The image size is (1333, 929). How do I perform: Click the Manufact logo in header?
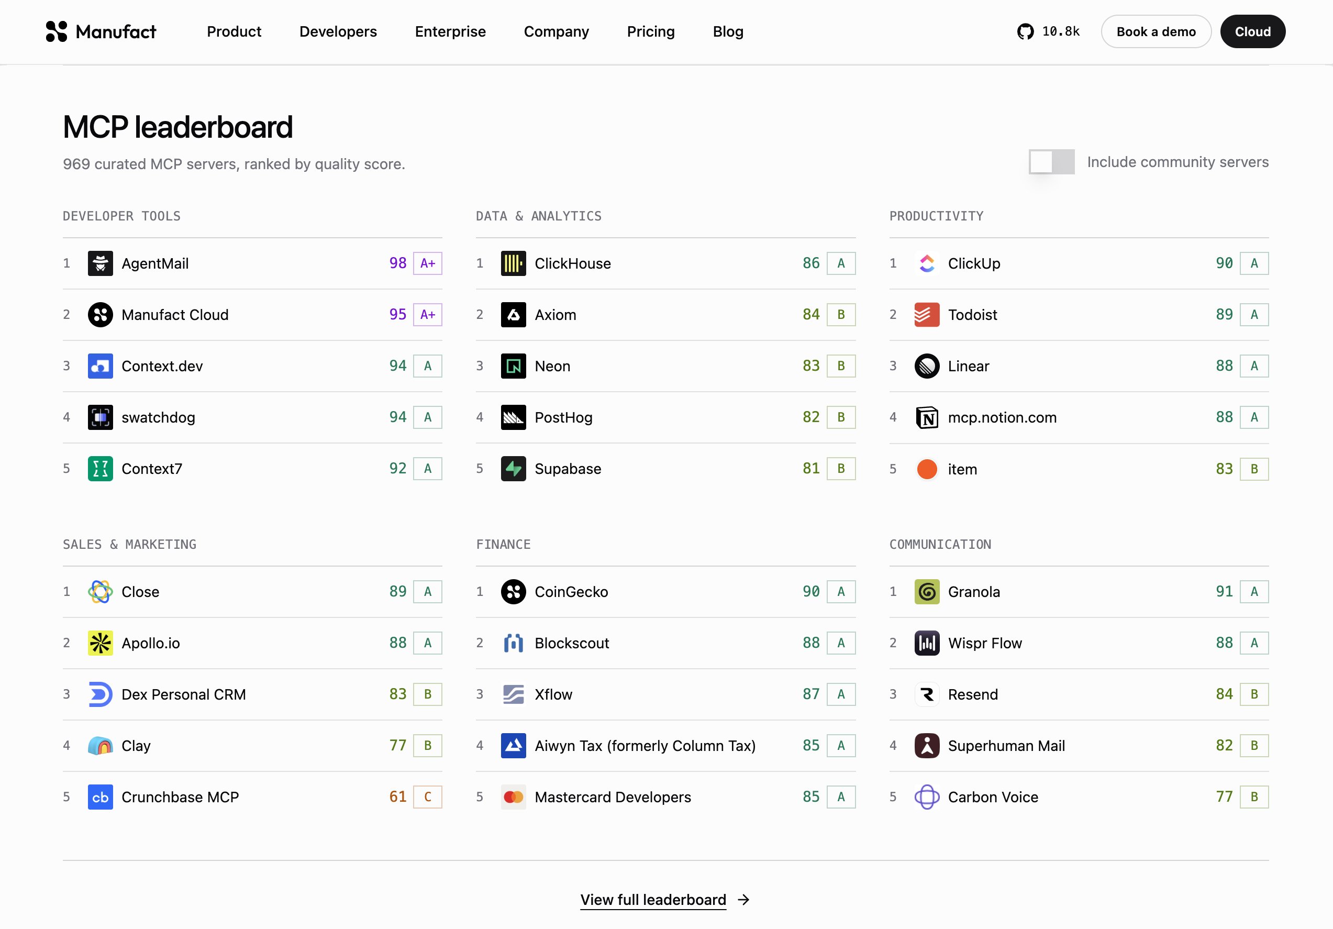pyautogui.click(x=101, y=31)
